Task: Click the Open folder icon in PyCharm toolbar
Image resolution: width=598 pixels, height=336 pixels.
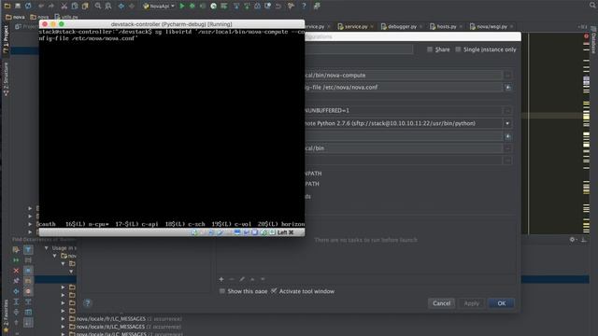Action: click(7, 6)
